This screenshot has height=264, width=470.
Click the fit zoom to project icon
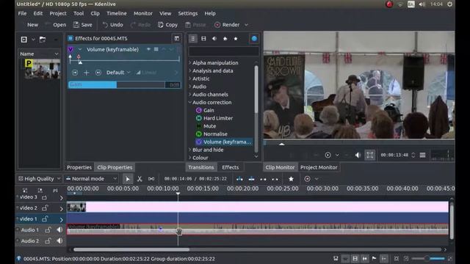[x=397, y=258]
